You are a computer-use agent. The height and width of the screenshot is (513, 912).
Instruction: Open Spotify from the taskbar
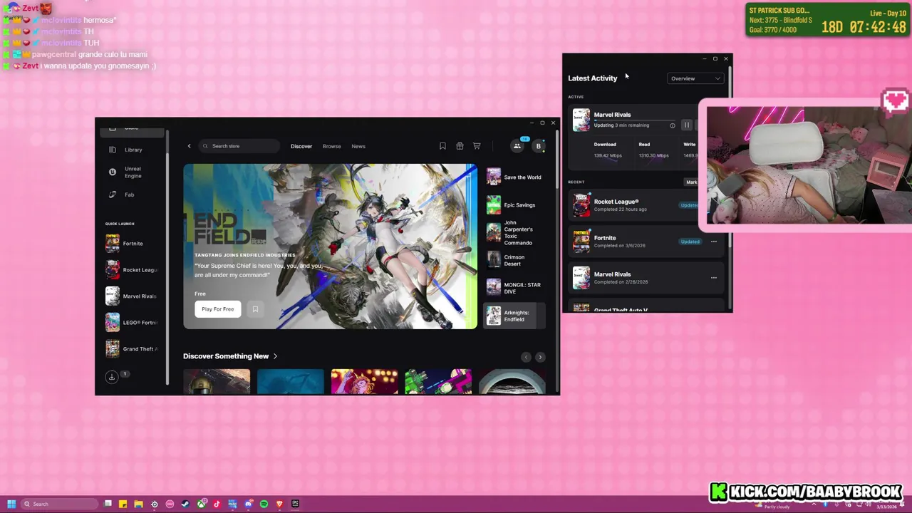(x=264, y=504)
